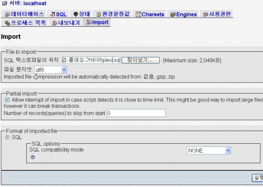Click the 데이터베이스 tab icon
This screenshot has width=263, height=187.
(7, 15)
